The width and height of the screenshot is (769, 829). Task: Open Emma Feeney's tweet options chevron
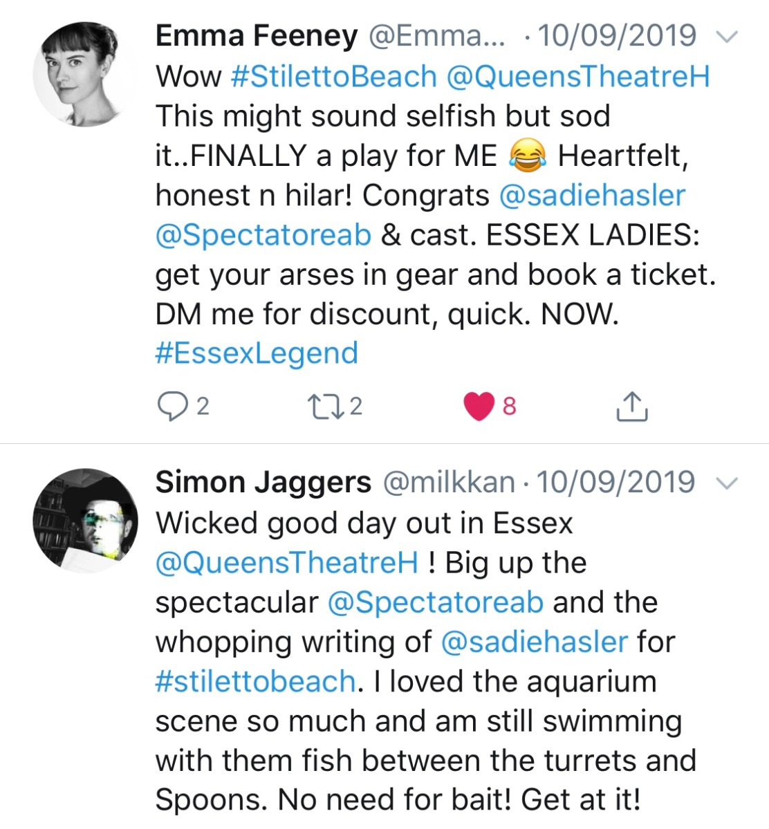[727, 37]
